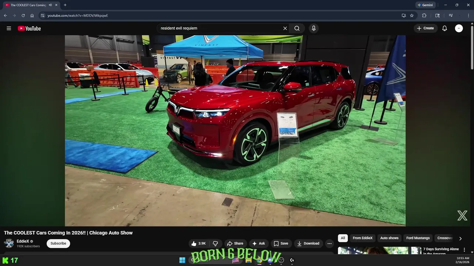The width and height of the screenshot is (474, 266).
Task: Open the Chrome Extensions puzzle icon
Action: coord(424,16)
